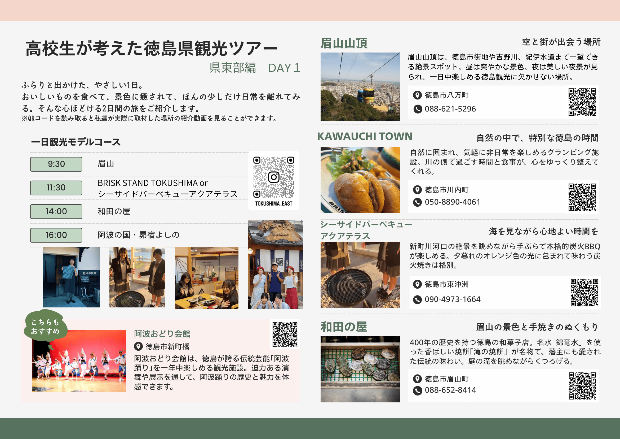Click the location pin beside 徳島市八万町

click(x=417, y=95)
